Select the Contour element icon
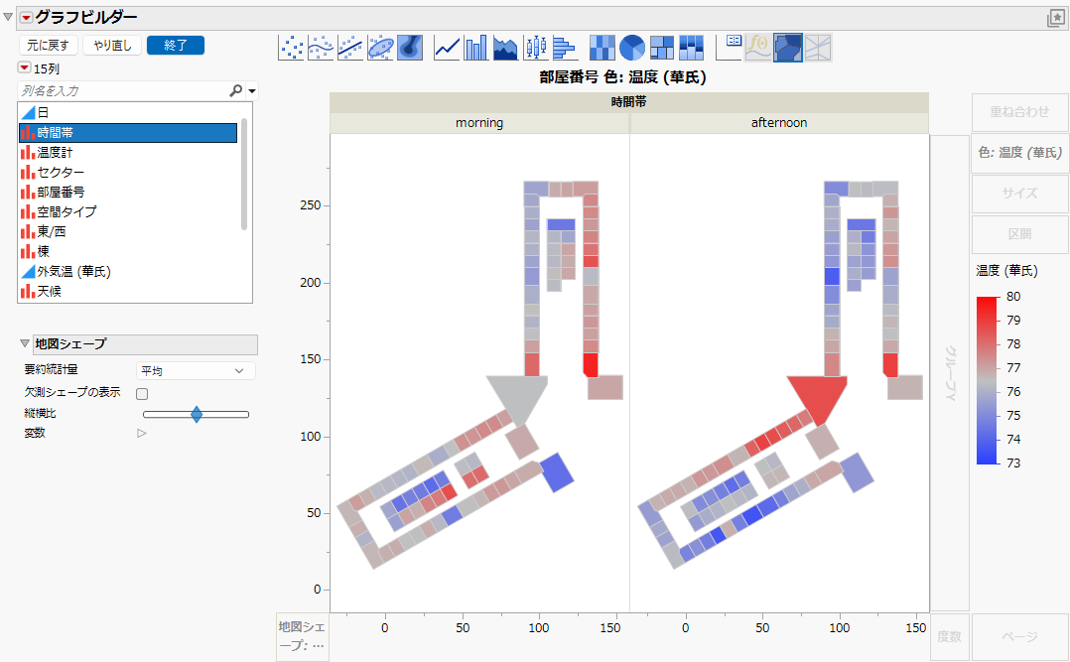1070x662 pixels. 409,48
